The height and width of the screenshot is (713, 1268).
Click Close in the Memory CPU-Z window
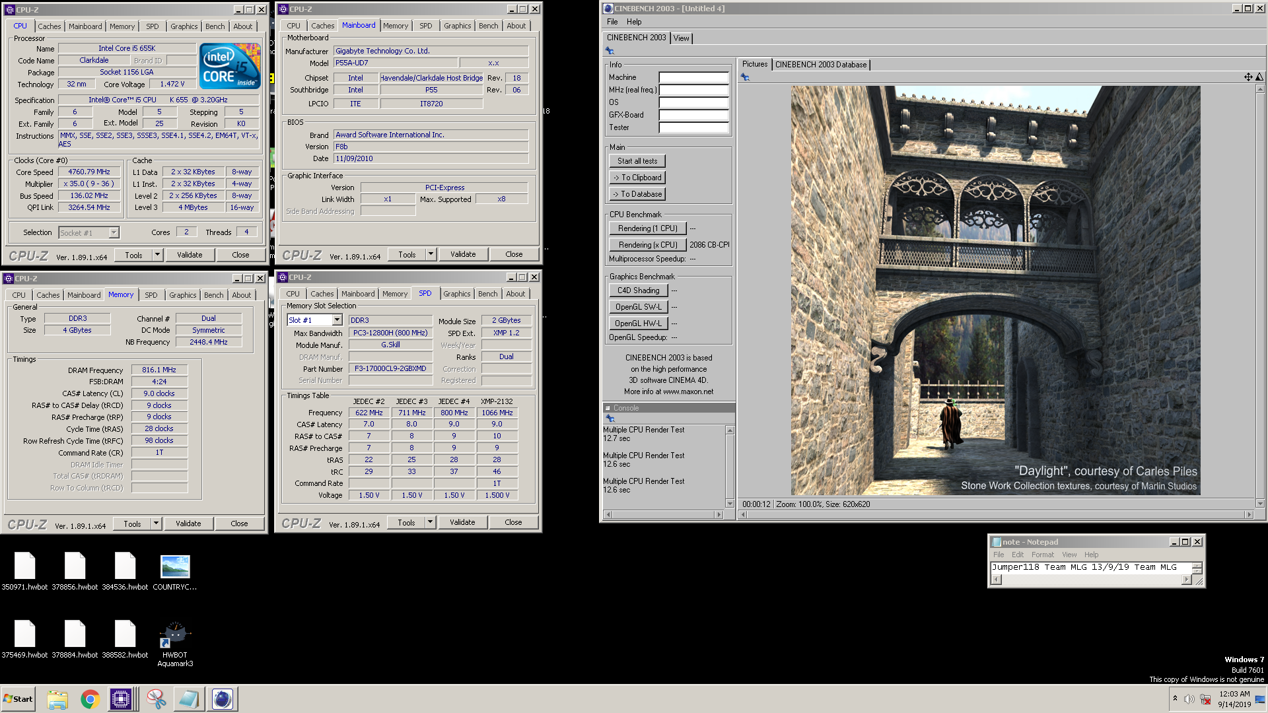239,524
